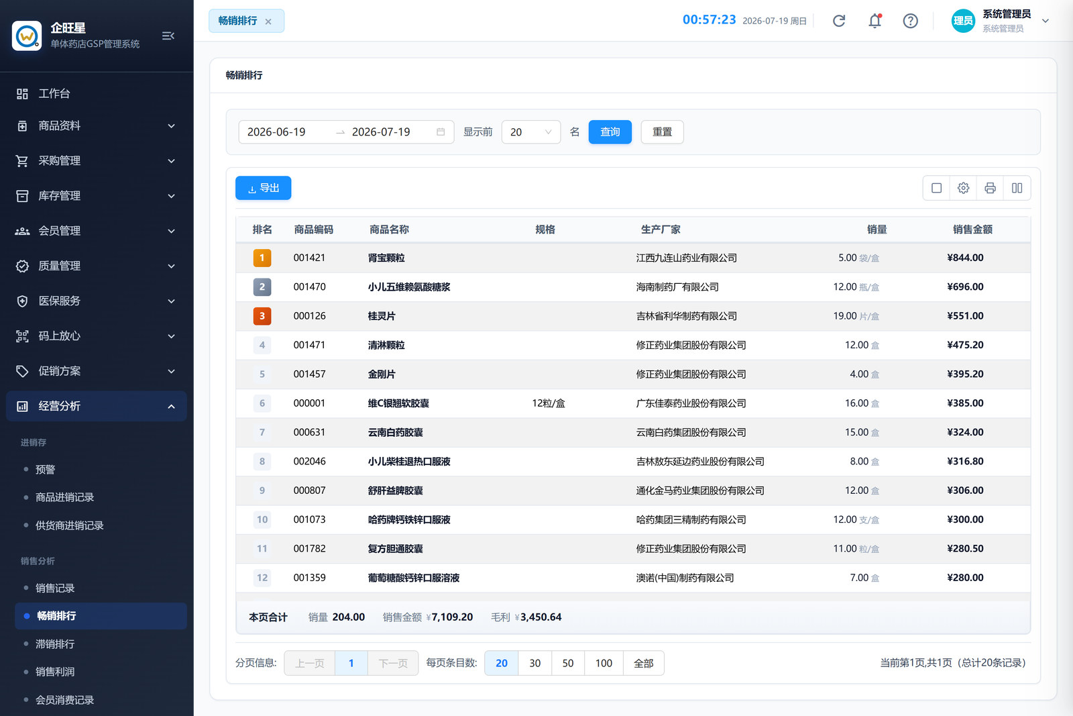Image resolution: width=1073 pixels, height=716 pixels.
Task: Set 100 items per page
Action: [x=604, y=663]
